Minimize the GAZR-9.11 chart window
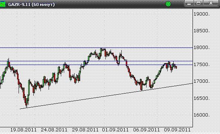The width and height of the screenshot is (220, 134). click(x=189, y=3)
